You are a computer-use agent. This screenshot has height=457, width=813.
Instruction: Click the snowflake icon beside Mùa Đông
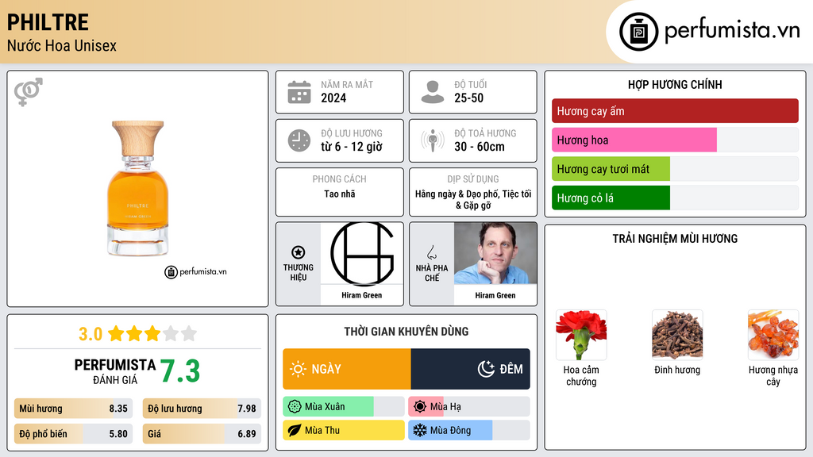coord(420,431)
